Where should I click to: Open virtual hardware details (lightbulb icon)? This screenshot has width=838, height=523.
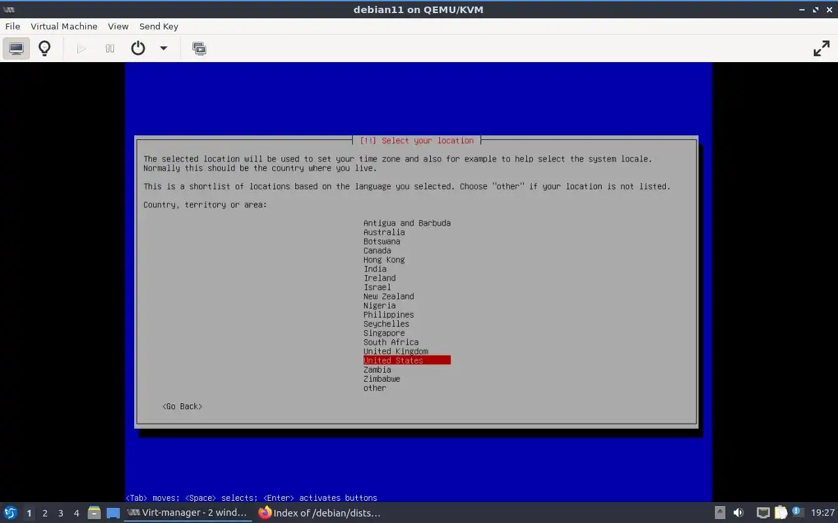pyautogui.click(x=45, y=48)
